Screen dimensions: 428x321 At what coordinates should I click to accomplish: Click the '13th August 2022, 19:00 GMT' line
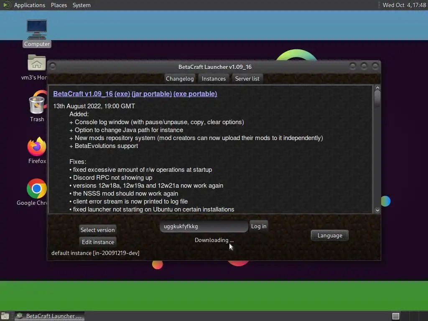click(94, 106)
